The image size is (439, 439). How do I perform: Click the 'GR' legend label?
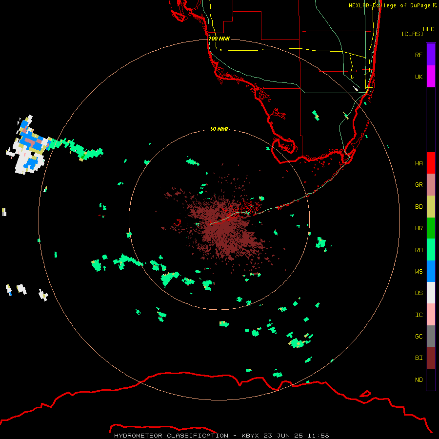pyautogui.click(x=419, y=185)
